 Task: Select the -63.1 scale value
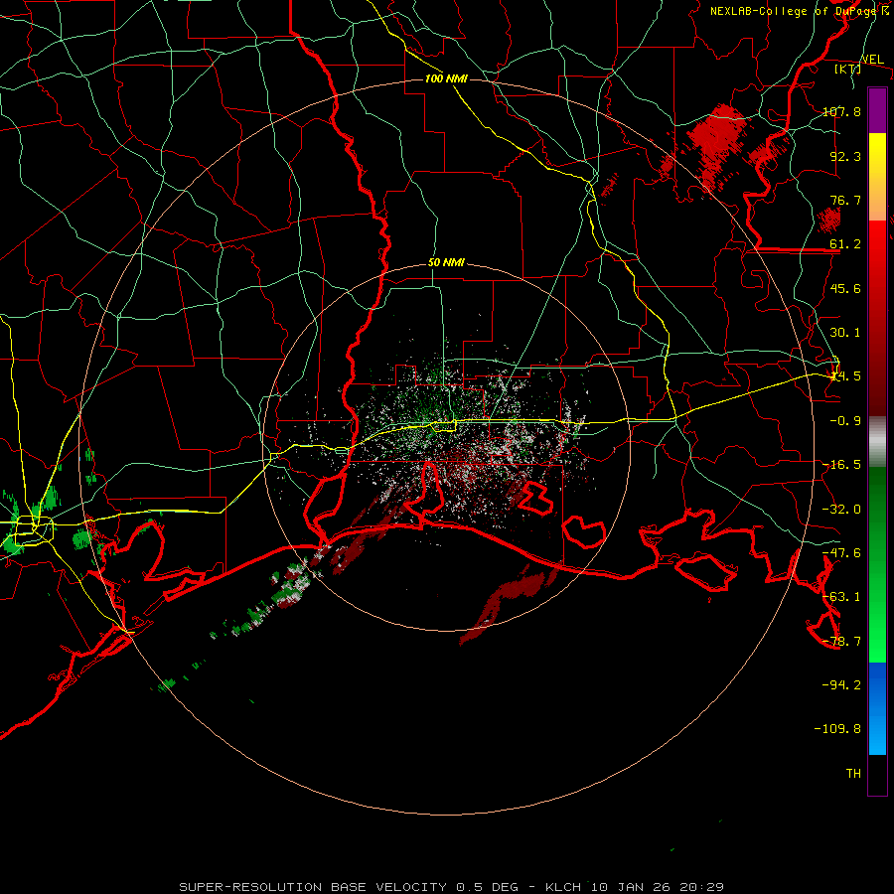click(841, 597)
